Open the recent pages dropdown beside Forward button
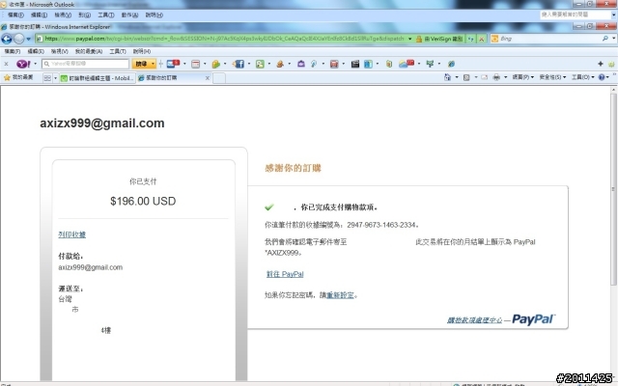618x386 pixels. [x=28, y=39]
